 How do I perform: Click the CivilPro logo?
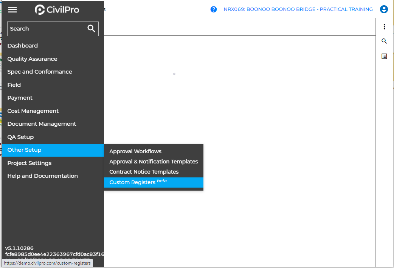point(57,10)
